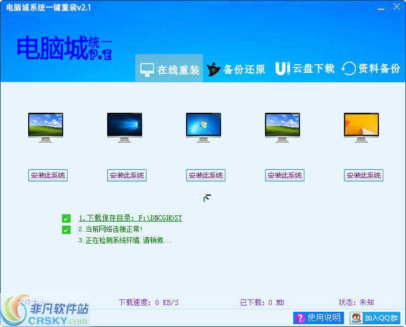Click the monitor icon on 在线重装 tab
Viewport: 406px width, 327px height.
[147, 70]
